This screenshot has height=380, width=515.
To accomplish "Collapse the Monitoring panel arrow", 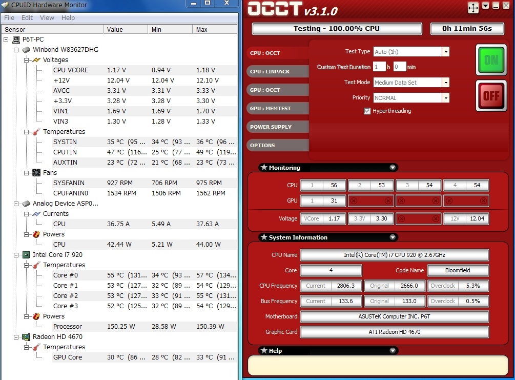I will (393, 167).
